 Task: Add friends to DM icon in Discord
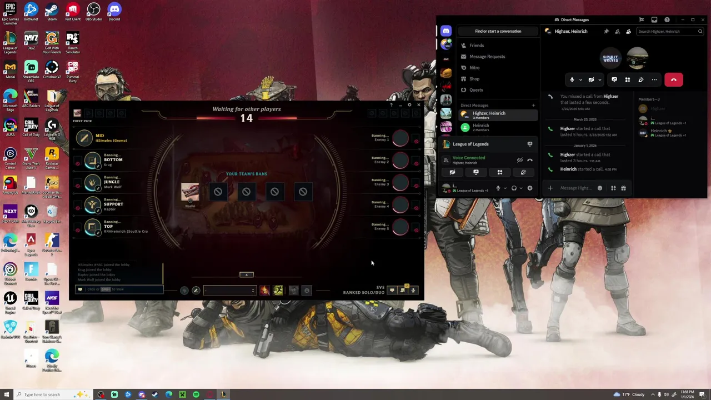pos(617,31)
